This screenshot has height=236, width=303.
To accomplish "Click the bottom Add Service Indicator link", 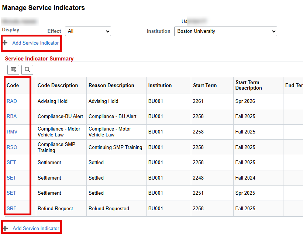I will [36, 228].
